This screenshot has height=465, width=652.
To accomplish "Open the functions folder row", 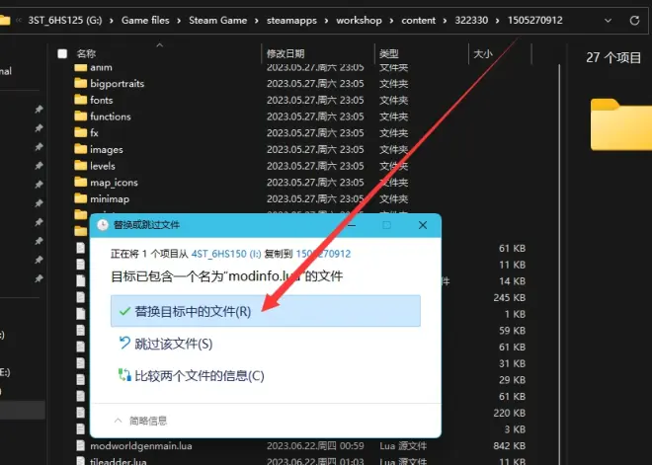I will click(x=110, y=116).
